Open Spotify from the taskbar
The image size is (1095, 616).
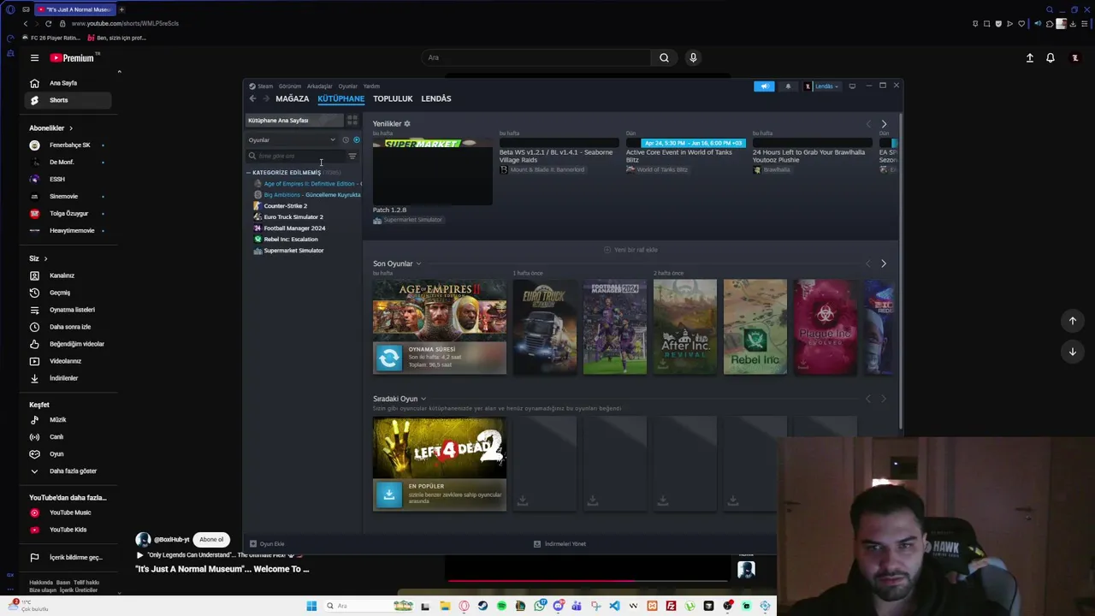pyautogui.click(x=501, y=607)
